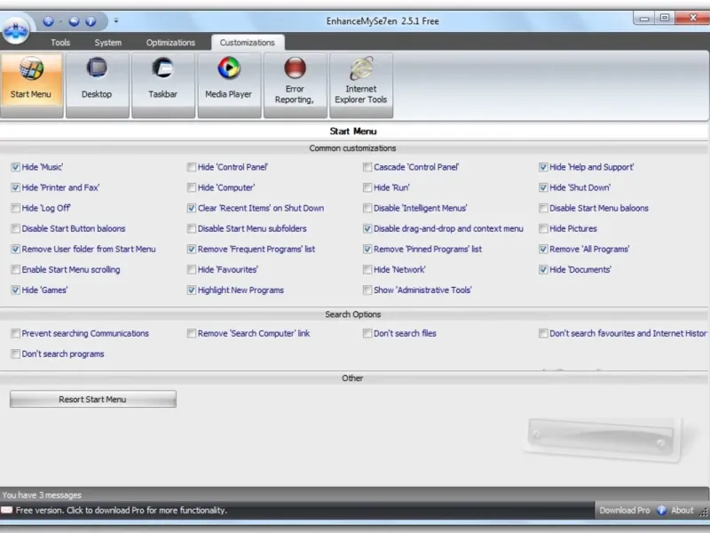Click the Download Pro button
This screenshot has width=710, height=533.
click(x=625, y=510)
